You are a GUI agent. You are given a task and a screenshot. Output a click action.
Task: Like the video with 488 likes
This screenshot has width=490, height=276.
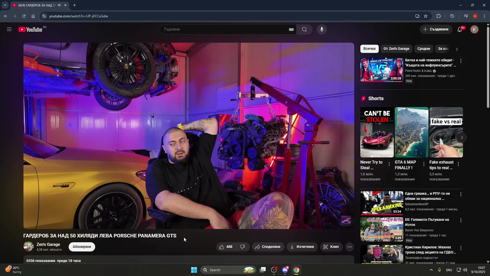coord(226,247)
